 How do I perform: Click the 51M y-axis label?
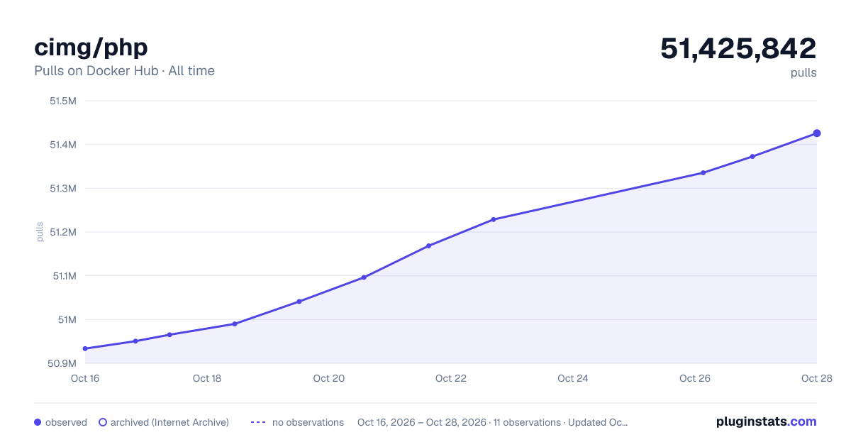(67, 319)
